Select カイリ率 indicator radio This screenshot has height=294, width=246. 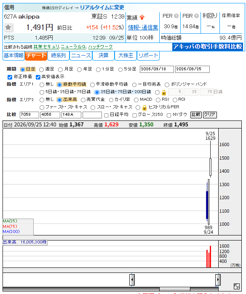tap(111, 100)
